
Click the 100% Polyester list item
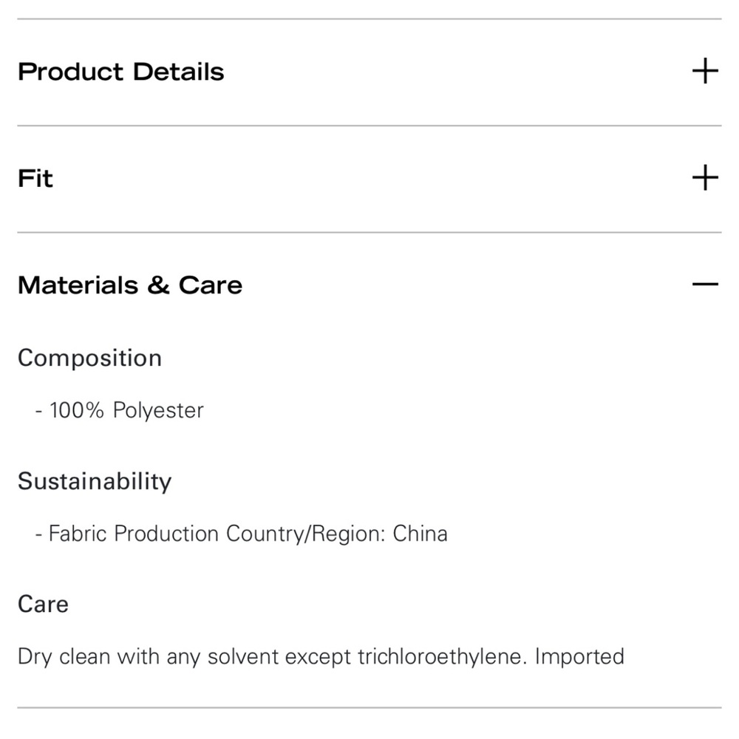coord(120,410)
